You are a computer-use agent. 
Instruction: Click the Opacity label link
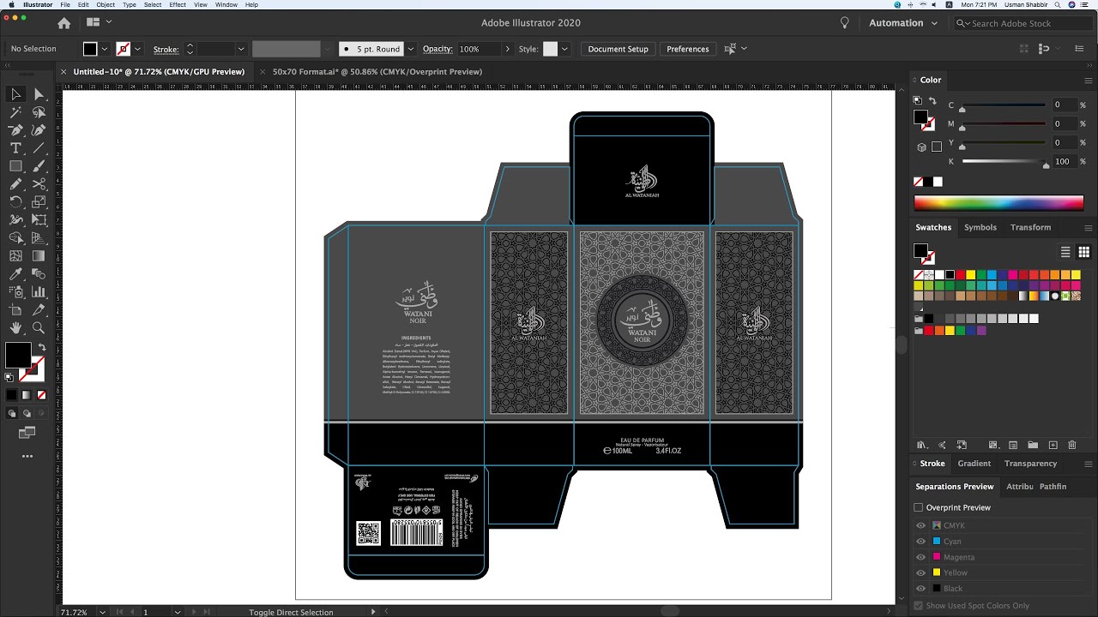click(437, 49)
